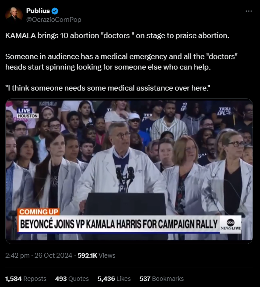Open the three-dot more options menu

tap(249, 11)
